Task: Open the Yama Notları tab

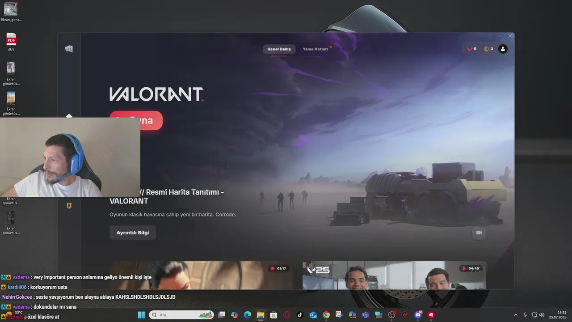Action: tap(315, 49)
